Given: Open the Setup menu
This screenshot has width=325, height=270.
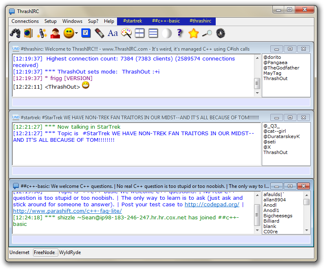Looking at the screenshot, I should coord(51,21).
